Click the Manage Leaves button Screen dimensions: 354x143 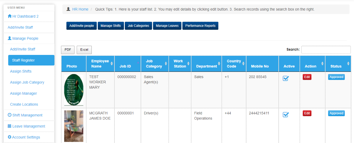pos(167,26)
